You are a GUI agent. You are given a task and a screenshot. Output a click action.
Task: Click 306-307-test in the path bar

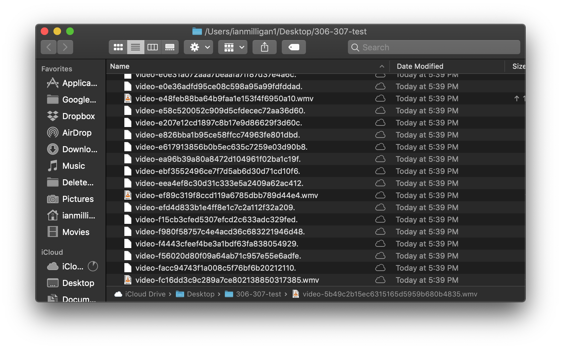point(253,294)
